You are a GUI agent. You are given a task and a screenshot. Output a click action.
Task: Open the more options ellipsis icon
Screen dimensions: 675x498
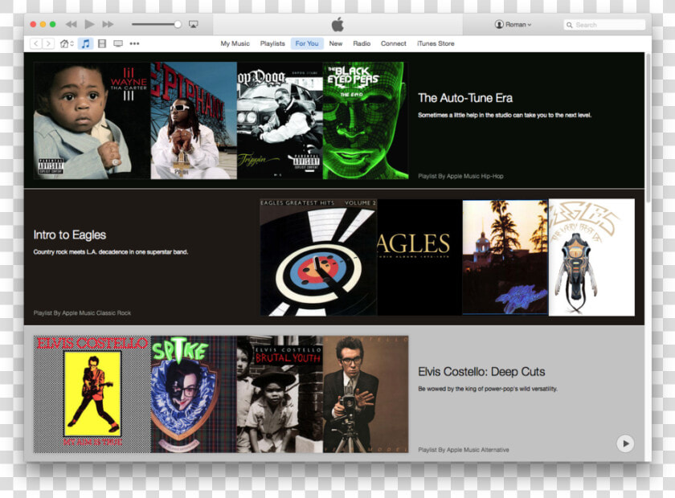(x=134, y=43)
